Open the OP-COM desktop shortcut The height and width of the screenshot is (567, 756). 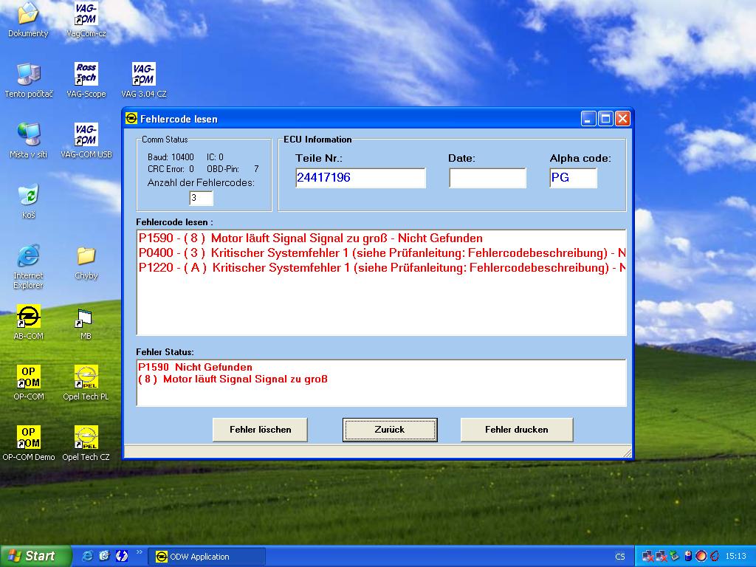coord(28,377)
